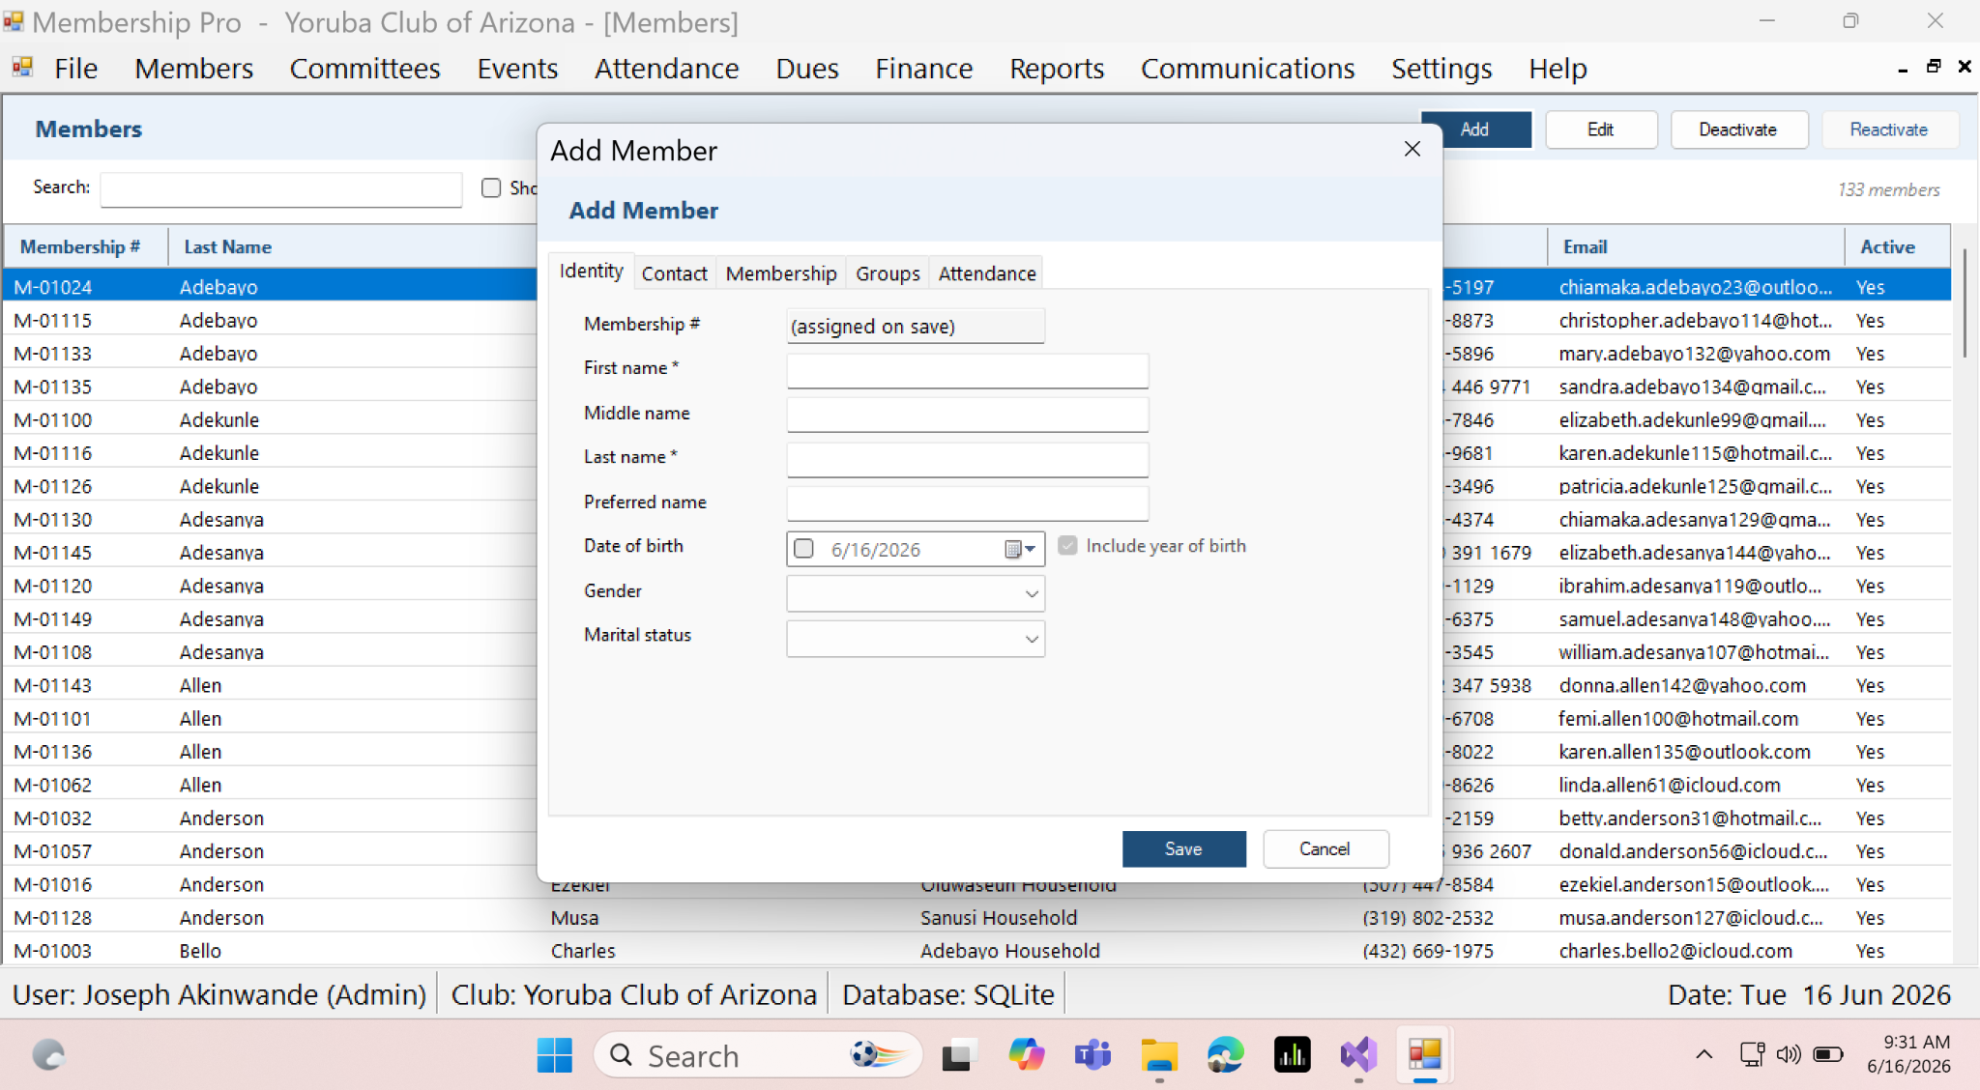Viewport: 1980px width, 1090px height.
Task: Open Windows Start menu
Action: tap(555, 1055)
